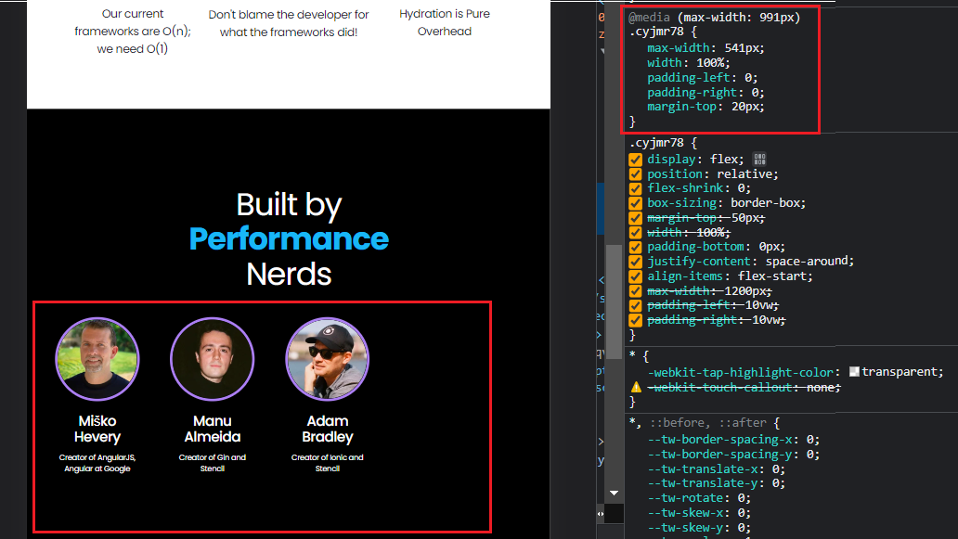
Task: Open the 'Hydration is Pure Overhead' article link
Action: (444, 22)
